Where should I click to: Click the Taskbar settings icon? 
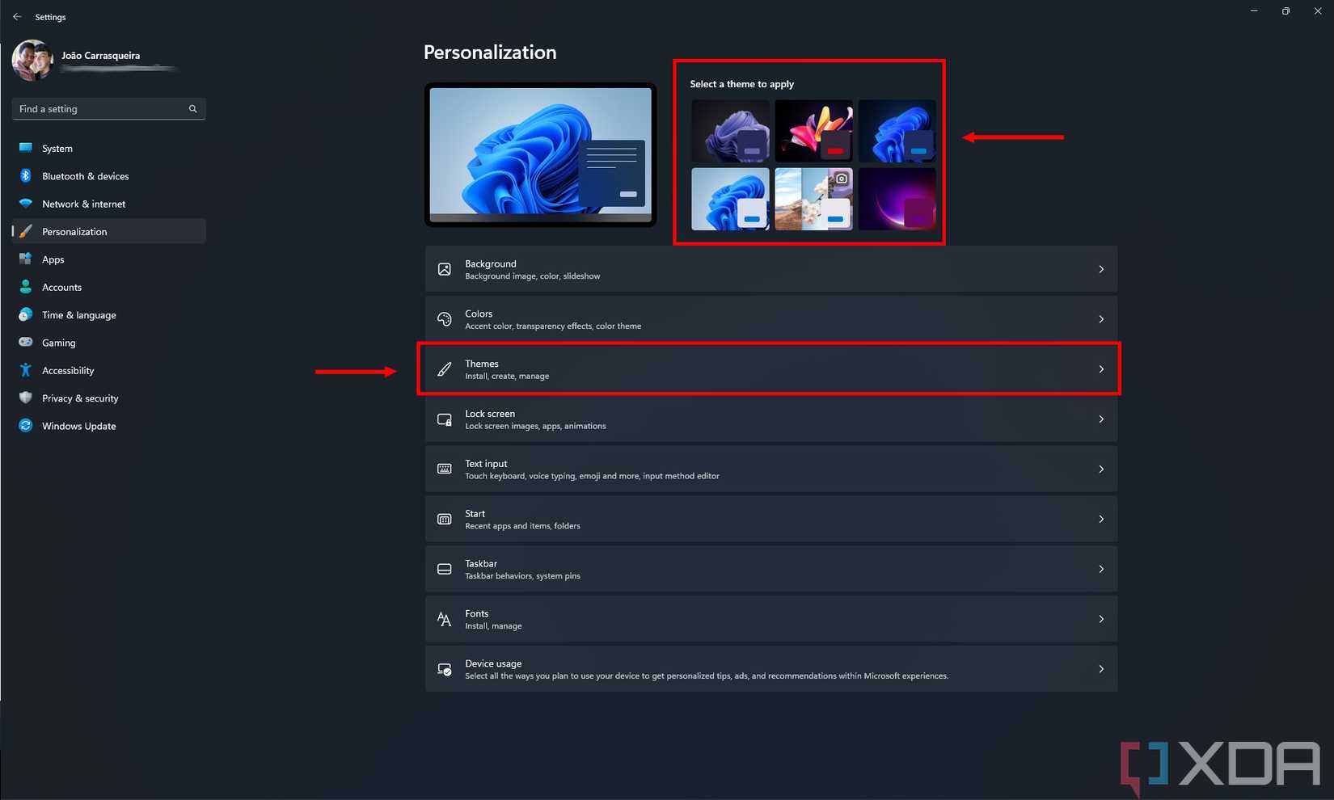444,569
